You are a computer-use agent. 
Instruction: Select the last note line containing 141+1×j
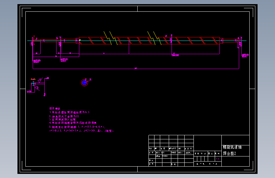[82, 131]
